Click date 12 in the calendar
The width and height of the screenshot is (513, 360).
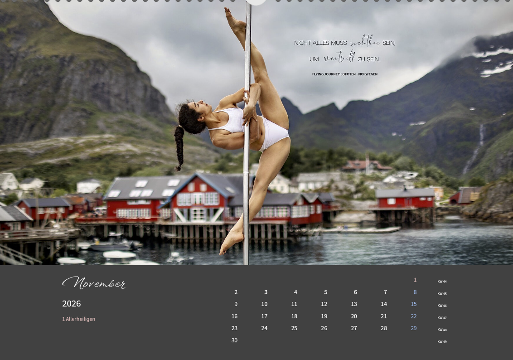[324, 304]
